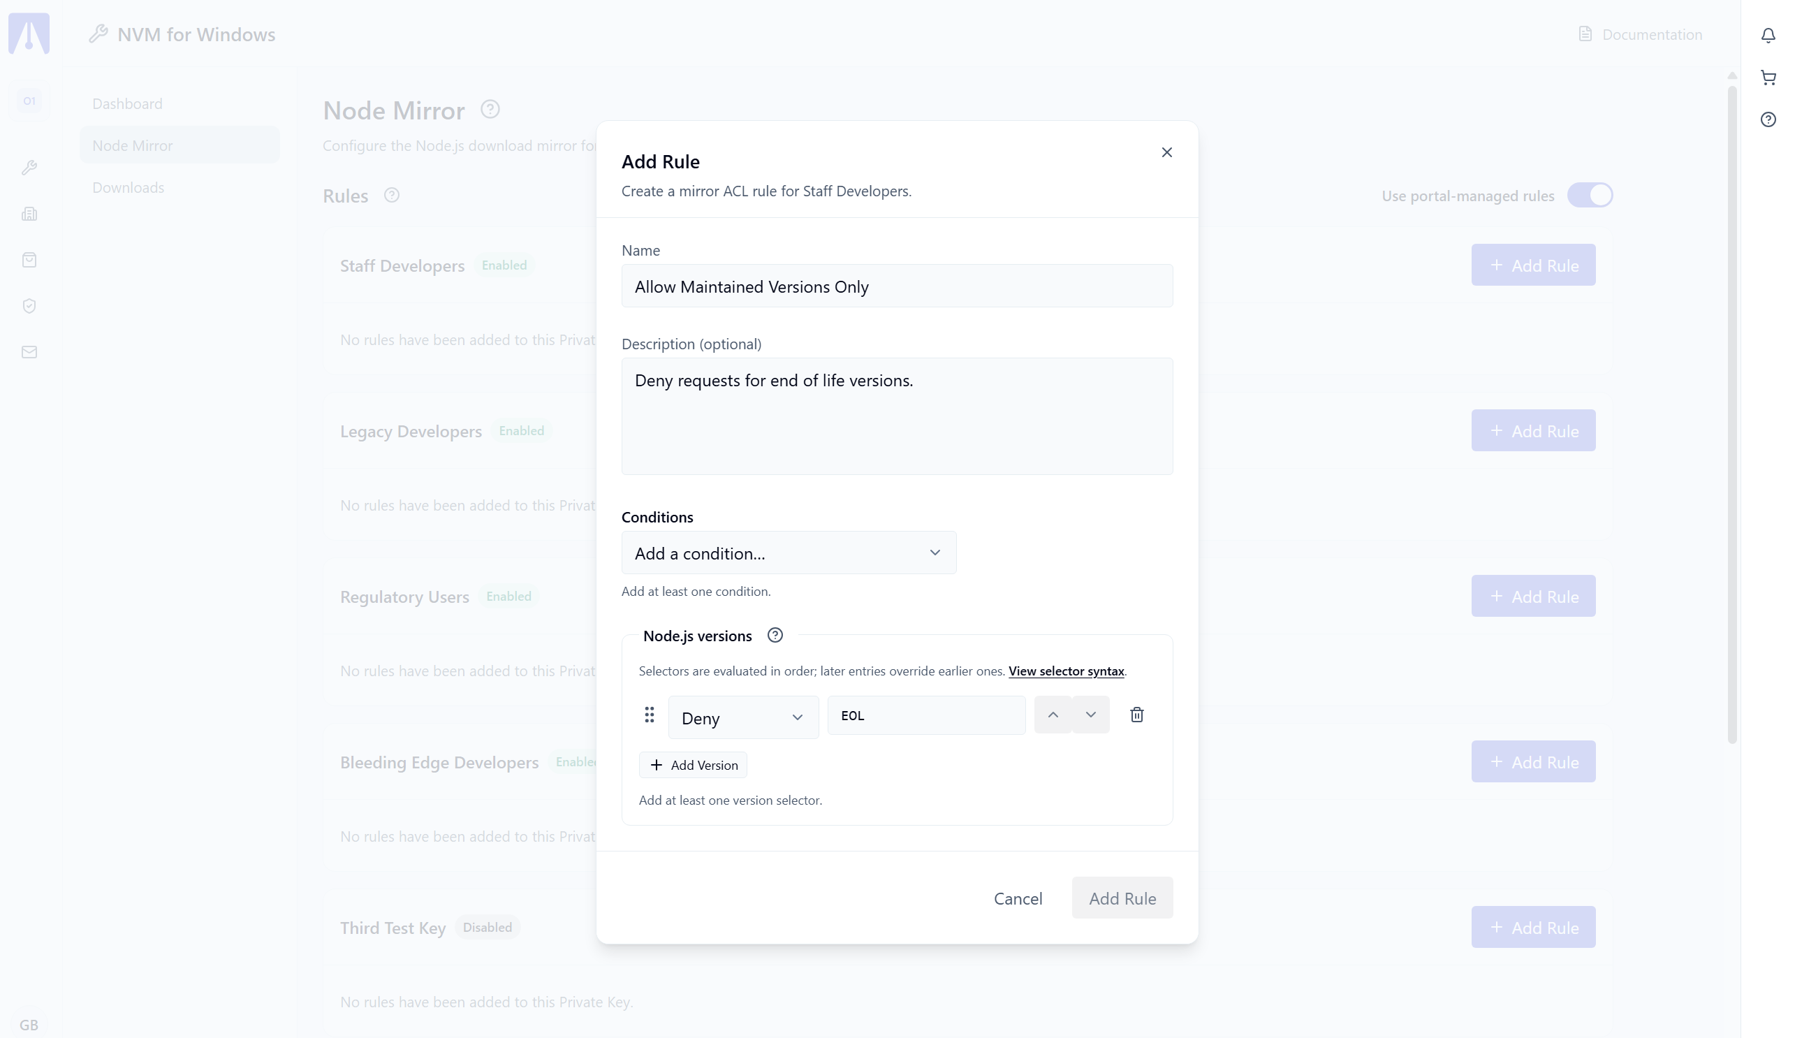This screenshot has height=1038, width=1795.
Task: Click Add Rule for Bleeding Edge Developers
Action: (1534, 761)
